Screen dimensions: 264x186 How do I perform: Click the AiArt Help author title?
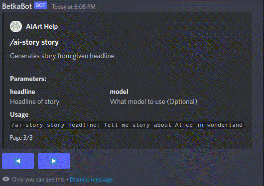click(42, 26)
